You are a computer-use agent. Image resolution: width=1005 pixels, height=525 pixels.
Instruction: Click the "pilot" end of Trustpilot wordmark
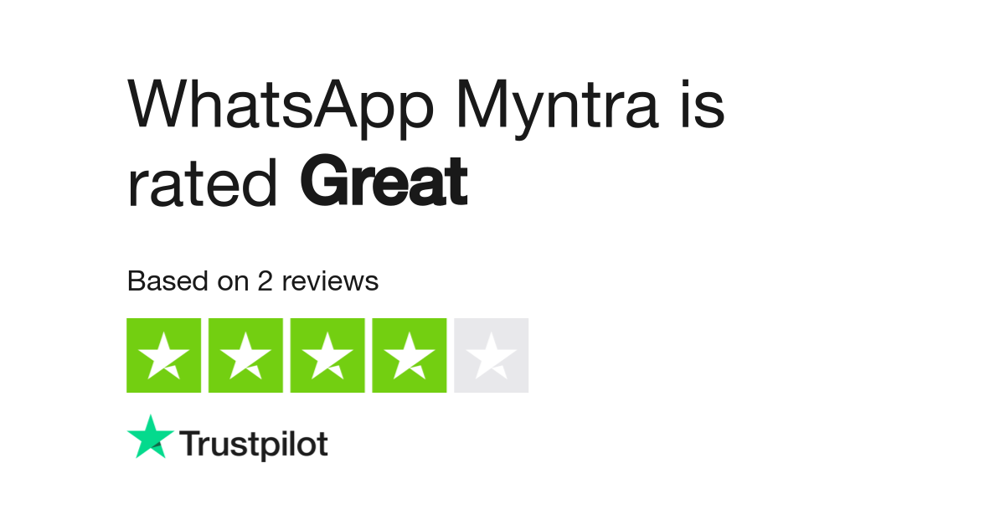tap(293, 444)
